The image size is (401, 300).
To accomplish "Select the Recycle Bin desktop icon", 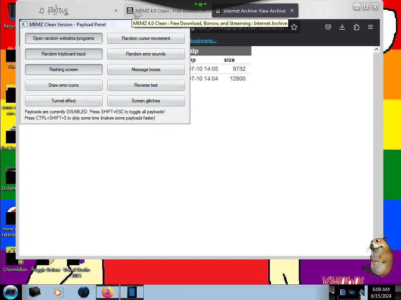I will (x=10, y=16).
